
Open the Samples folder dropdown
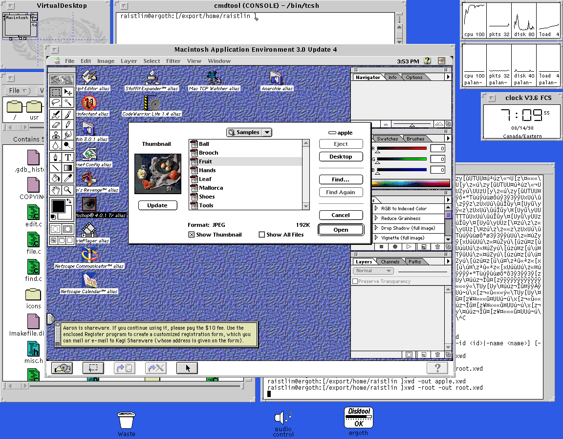[x=249, y=132]
